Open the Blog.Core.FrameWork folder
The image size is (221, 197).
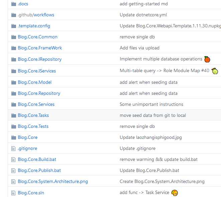[40, 48]
